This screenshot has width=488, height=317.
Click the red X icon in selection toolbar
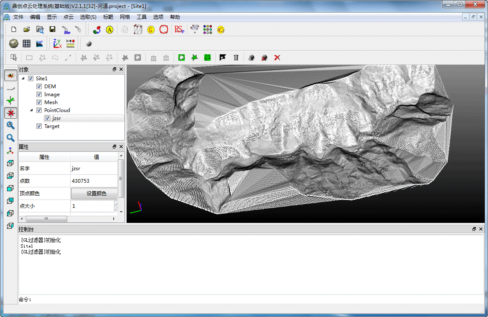277,58
